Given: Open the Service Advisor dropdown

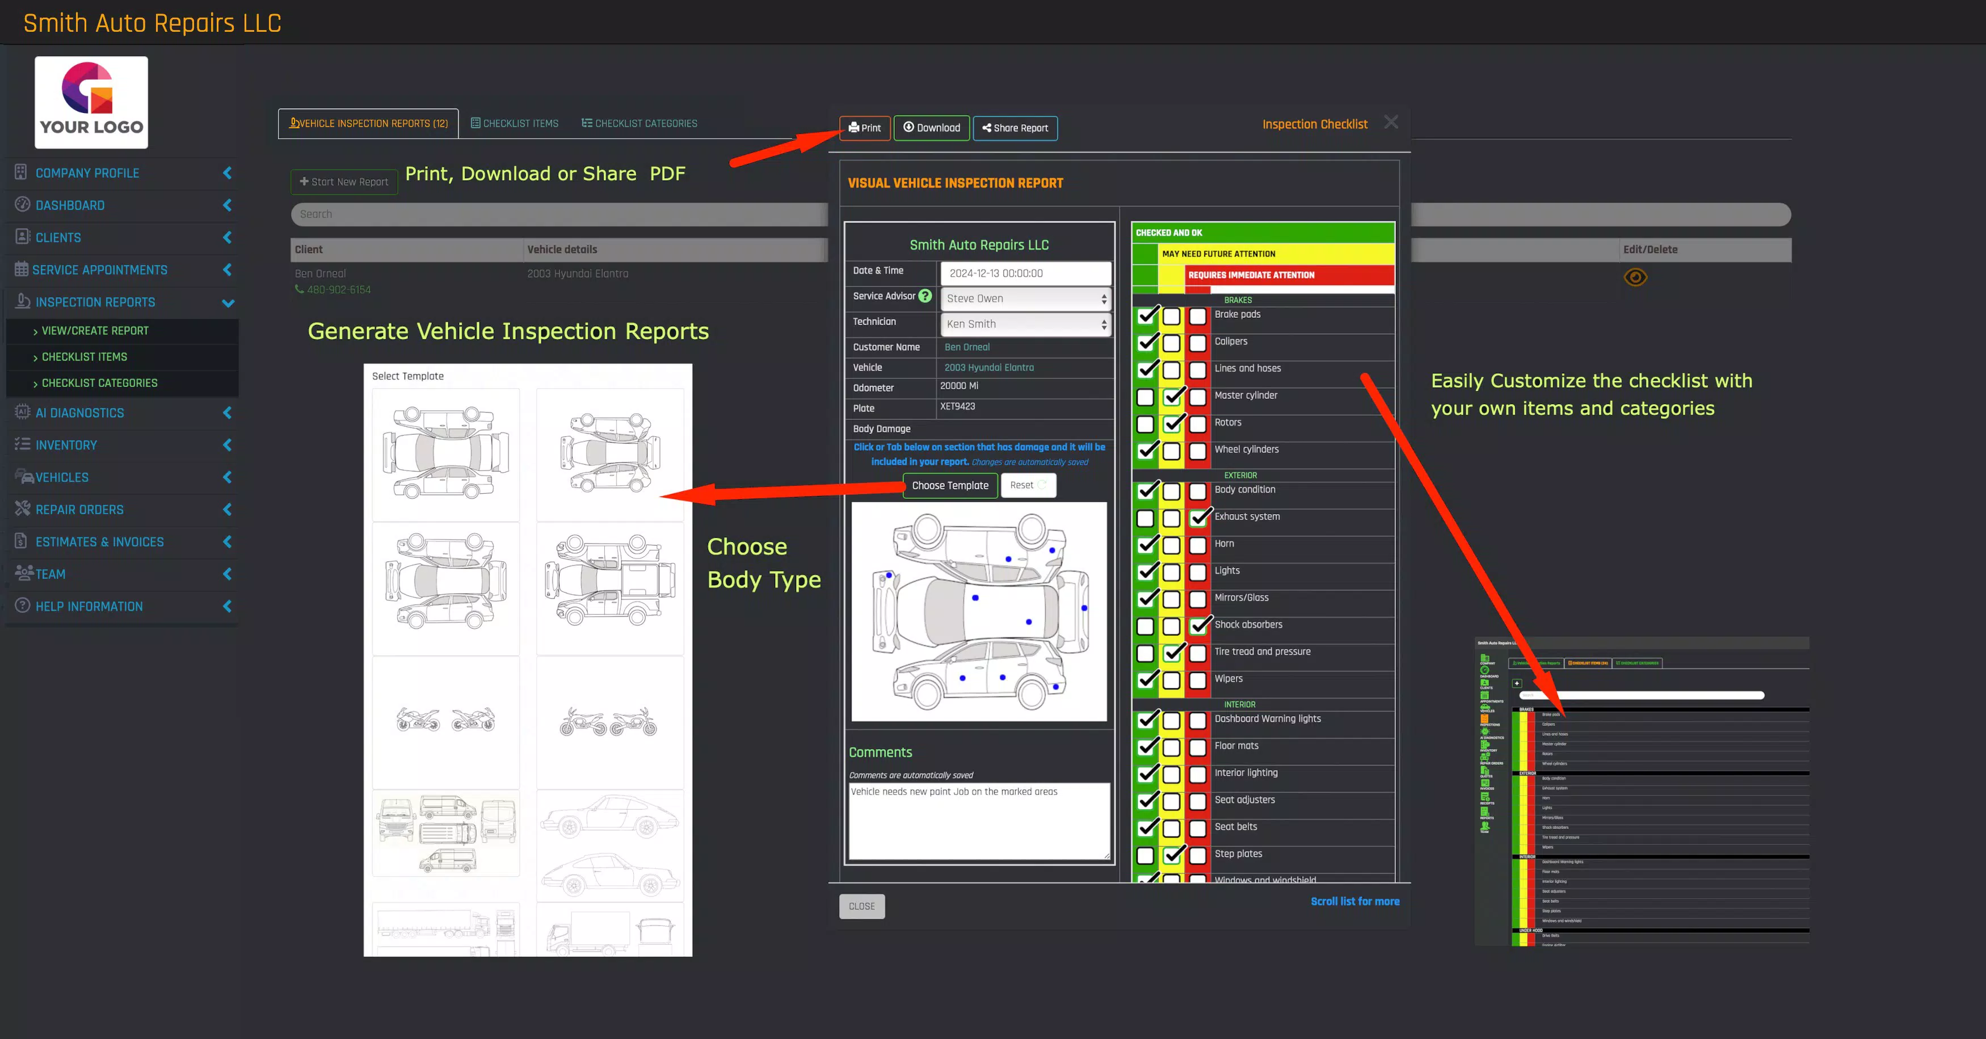Looking at the screenshot, I should click(x=1025, y=298).
